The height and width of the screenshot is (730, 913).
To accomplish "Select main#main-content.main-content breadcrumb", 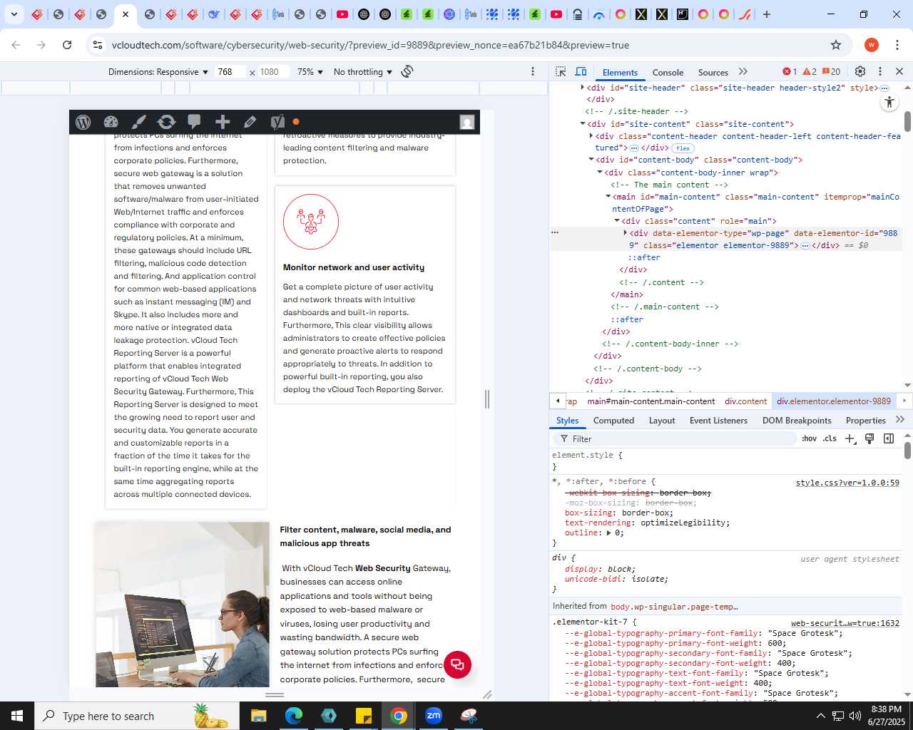I will click(651, 401).
